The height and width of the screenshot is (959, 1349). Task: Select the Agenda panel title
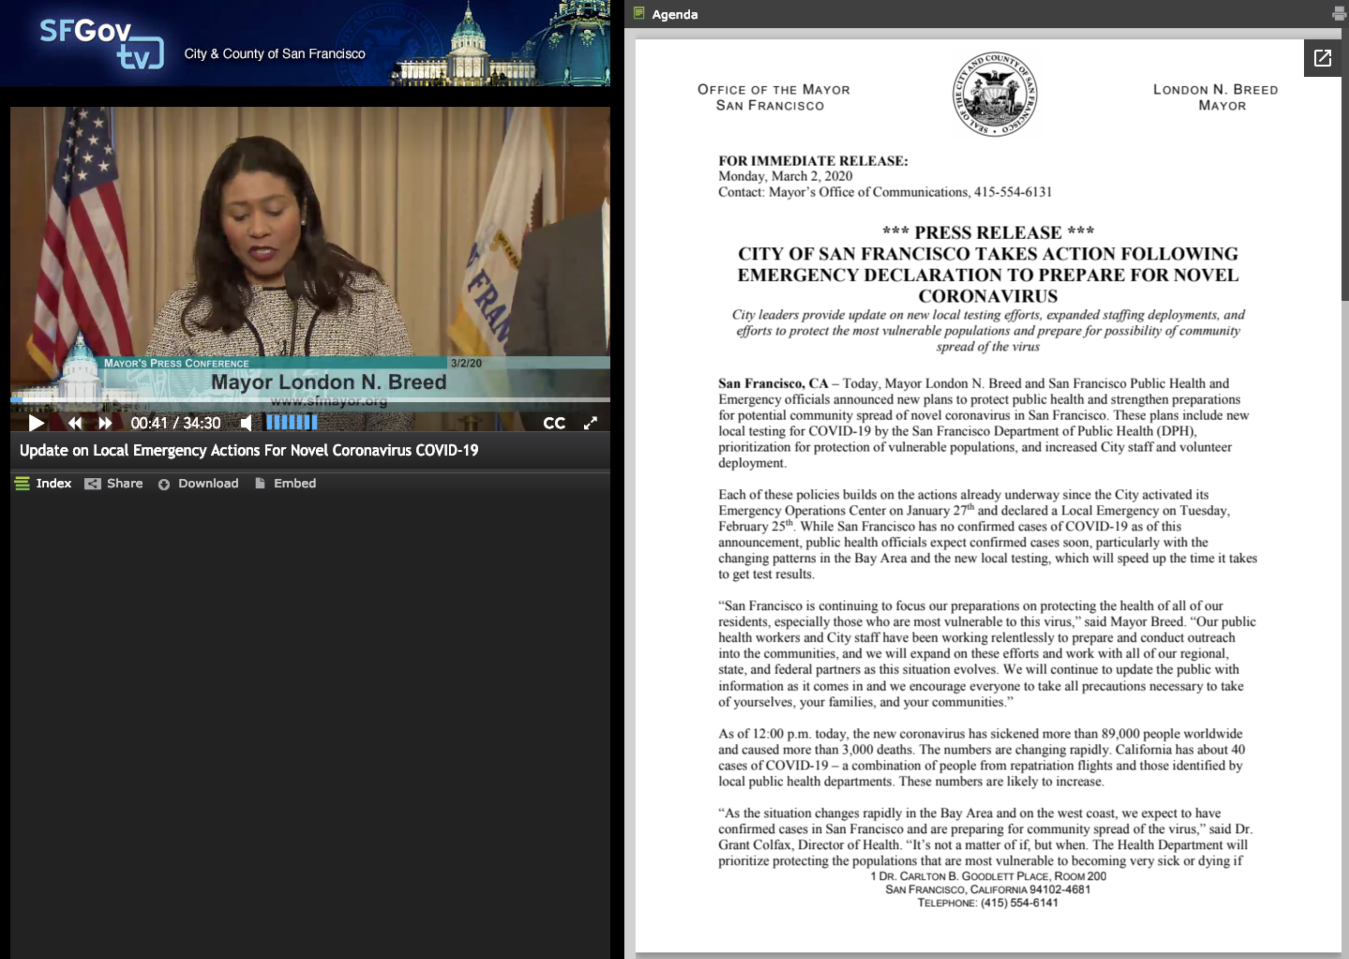tap(675, 14)
